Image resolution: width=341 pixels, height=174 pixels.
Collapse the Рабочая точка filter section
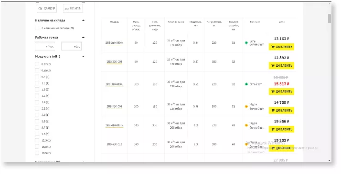(x=83, y=38)
